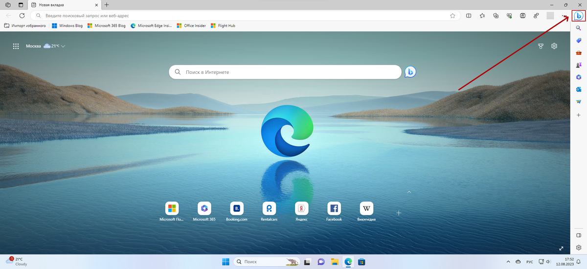This screenshot has width=587, height=269.
Task: Show hidden system tray icons
Action: click(x=507, y=262)
